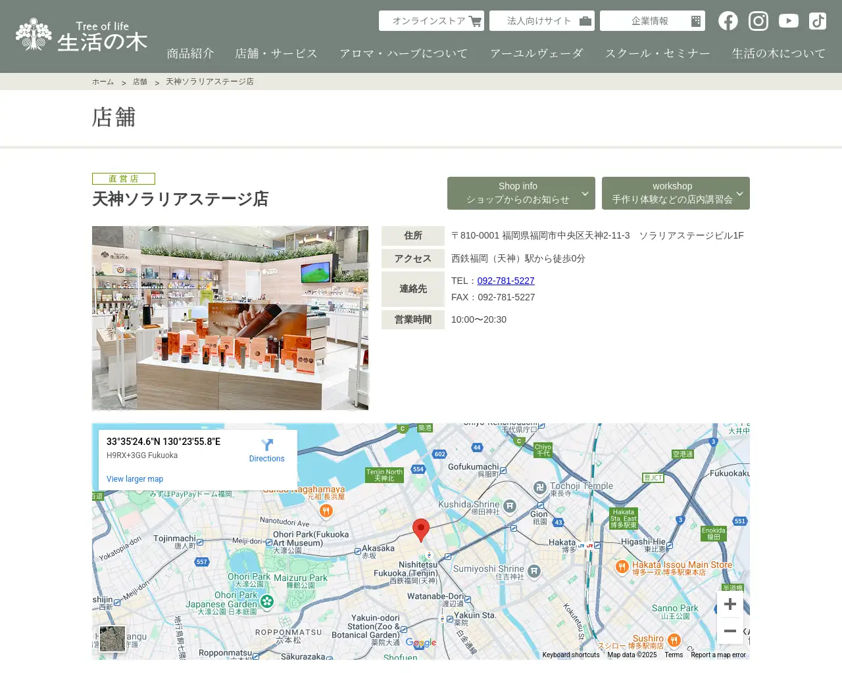842x673 pixels.
Task: Open the TikTok icon in the header
Action: tap(817, 20)
